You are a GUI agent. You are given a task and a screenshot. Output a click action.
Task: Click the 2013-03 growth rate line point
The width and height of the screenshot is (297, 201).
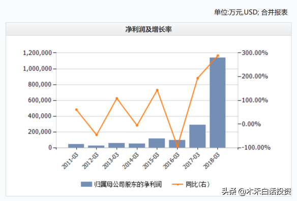click(x=117, y=99)
